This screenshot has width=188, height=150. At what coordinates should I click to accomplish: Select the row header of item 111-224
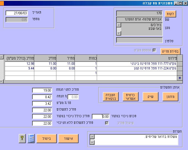click(180, 69)
